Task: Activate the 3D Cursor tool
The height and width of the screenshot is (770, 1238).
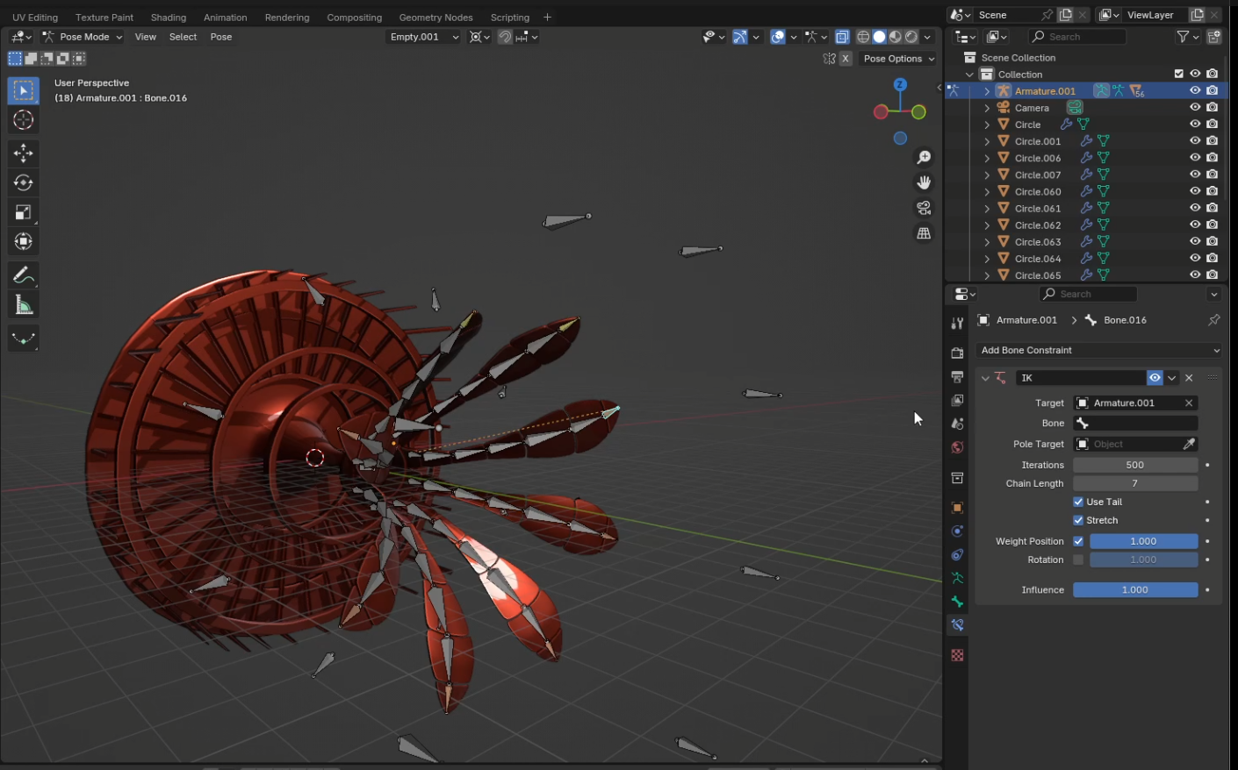Action: point(24,120)
